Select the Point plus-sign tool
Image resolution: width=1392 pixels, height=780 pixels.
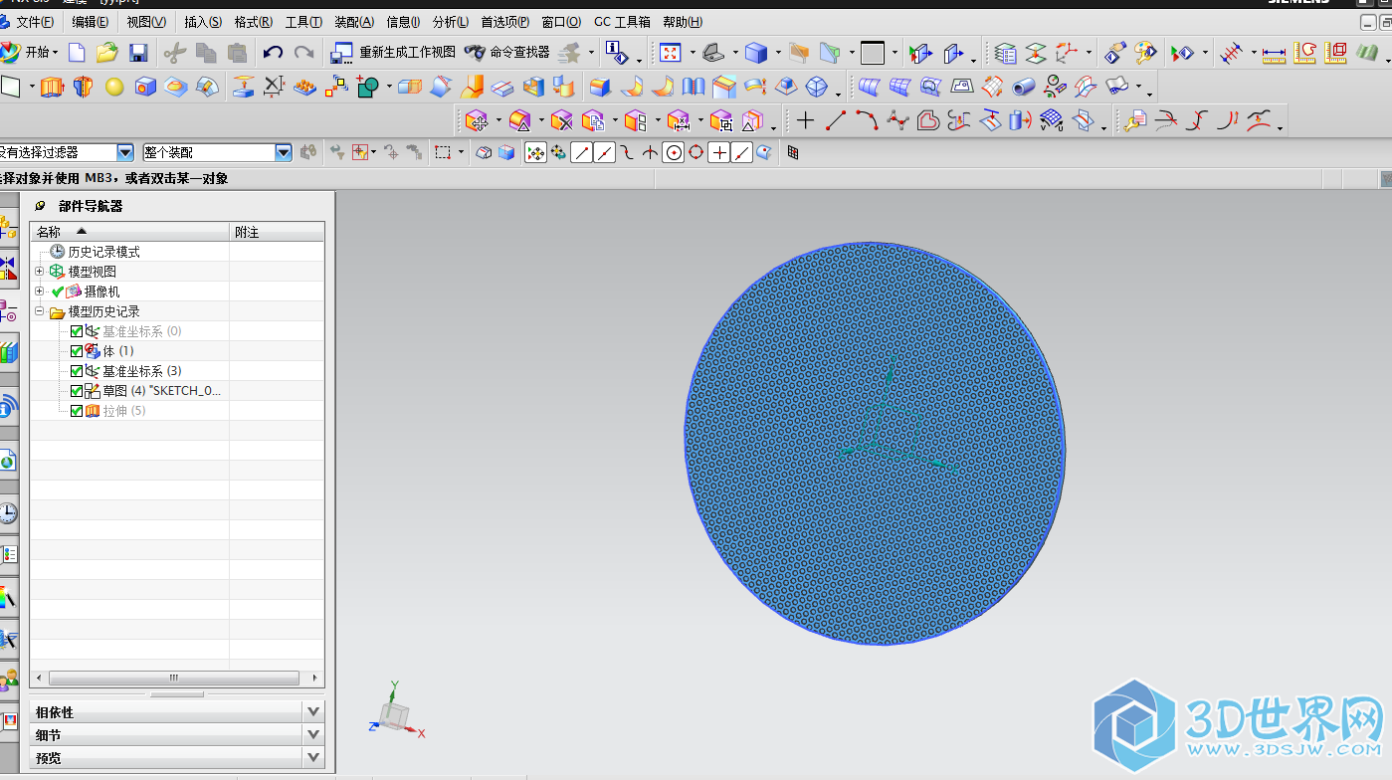805,121
